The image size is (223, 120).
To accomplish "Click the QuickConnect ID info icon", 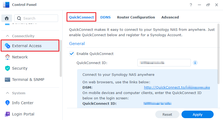I will coord(195,63).
